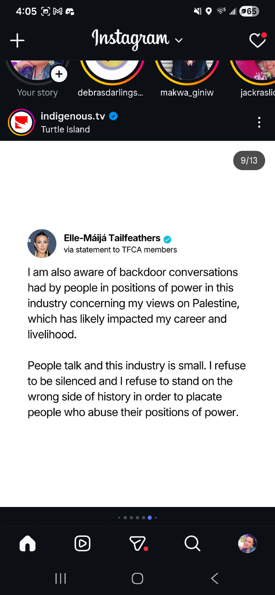Viewport: 275px width, 595px height.
Task: View the debrasdarlings story
Action: pyautogui.click(x=112, y=71)
